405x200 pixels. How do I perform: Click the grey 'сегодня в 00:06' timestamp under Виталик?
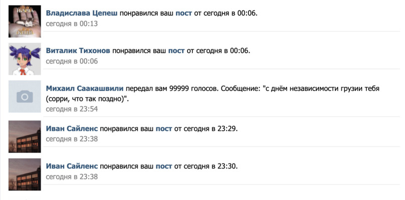72,61
